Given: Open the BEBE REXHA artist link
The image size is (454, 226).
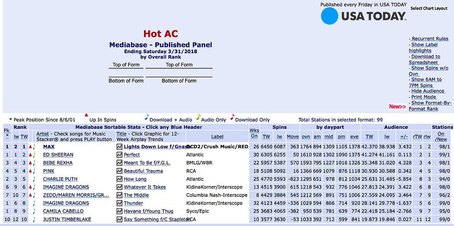Looking at the screenshot, I should pos(58,163).
